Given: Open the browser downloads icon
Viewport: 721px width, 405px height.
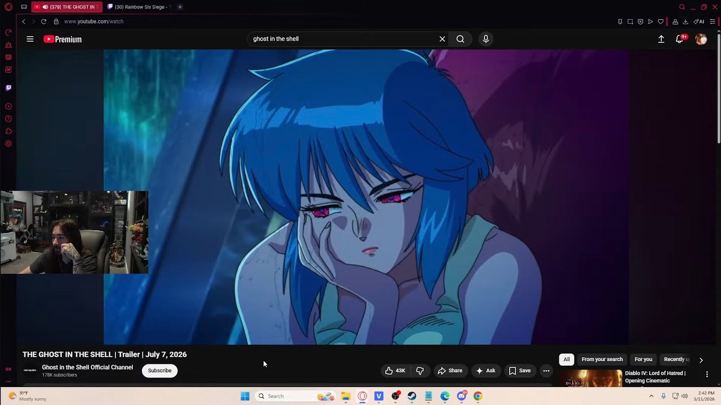Looking at the screenshot, I should [x=685, y=21].
